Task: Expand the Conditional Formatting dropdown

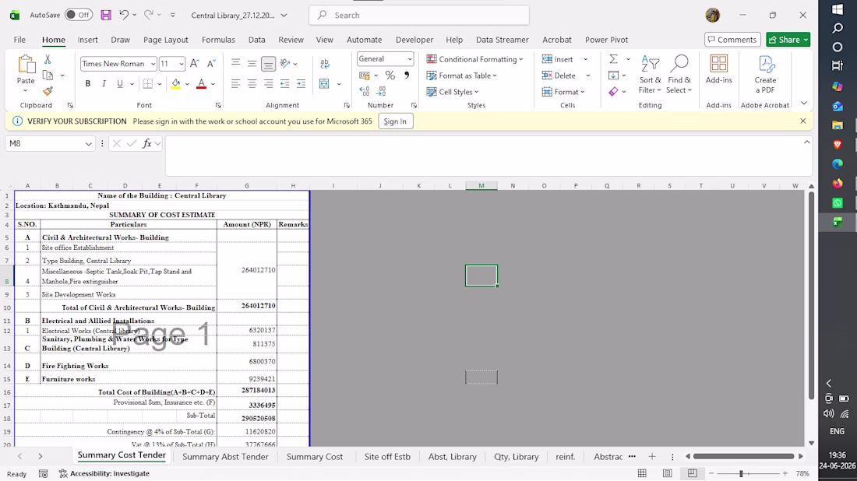Action: click(x=474, y=59)
